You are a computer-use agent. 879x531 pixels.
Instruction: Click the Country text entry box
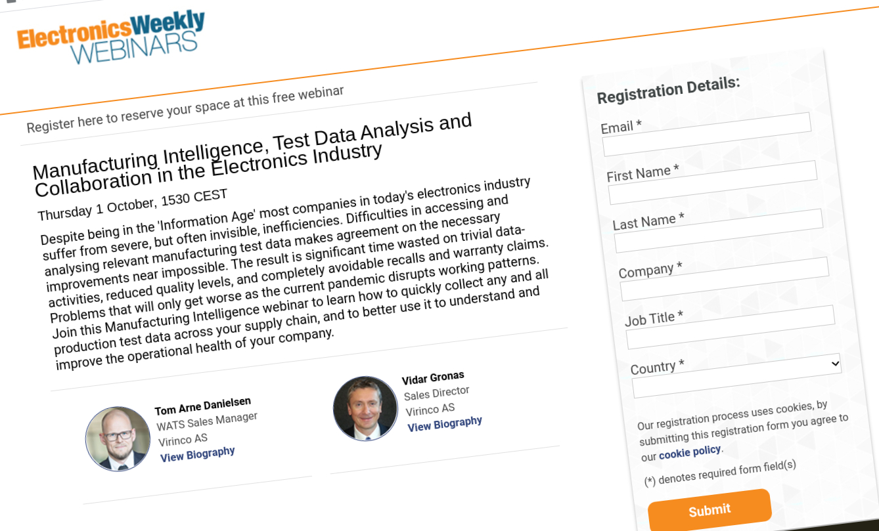pos(736,388)
